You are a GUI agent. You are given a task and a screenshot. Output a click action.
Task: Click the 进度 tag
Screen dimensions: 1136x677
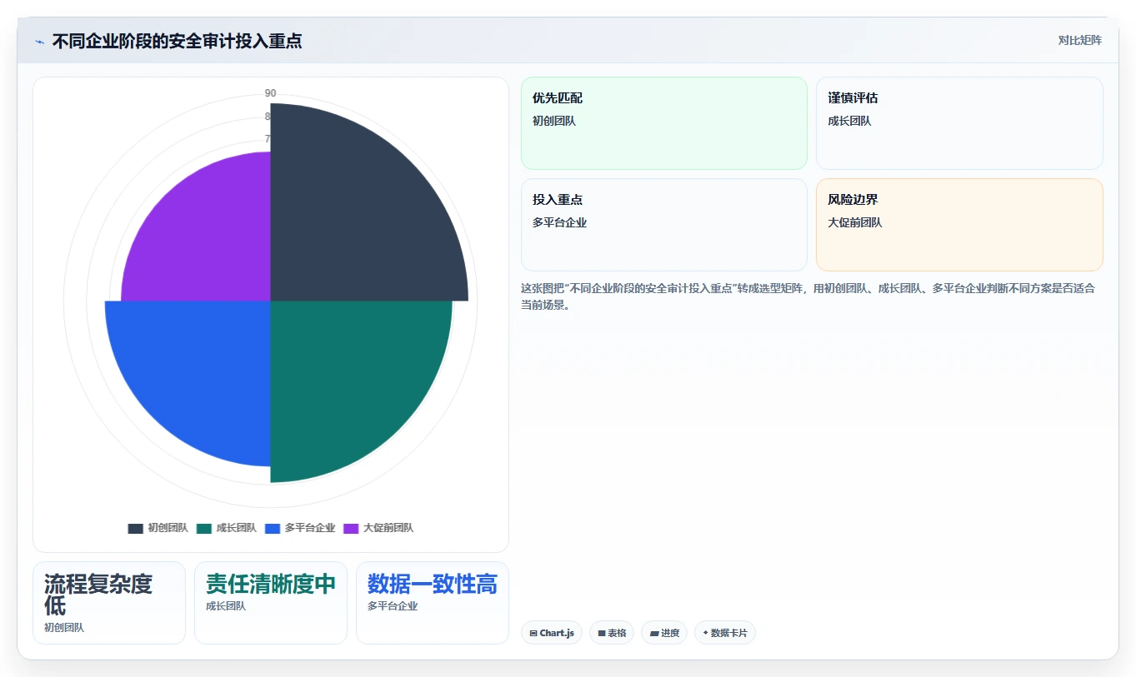pos(664,633)
